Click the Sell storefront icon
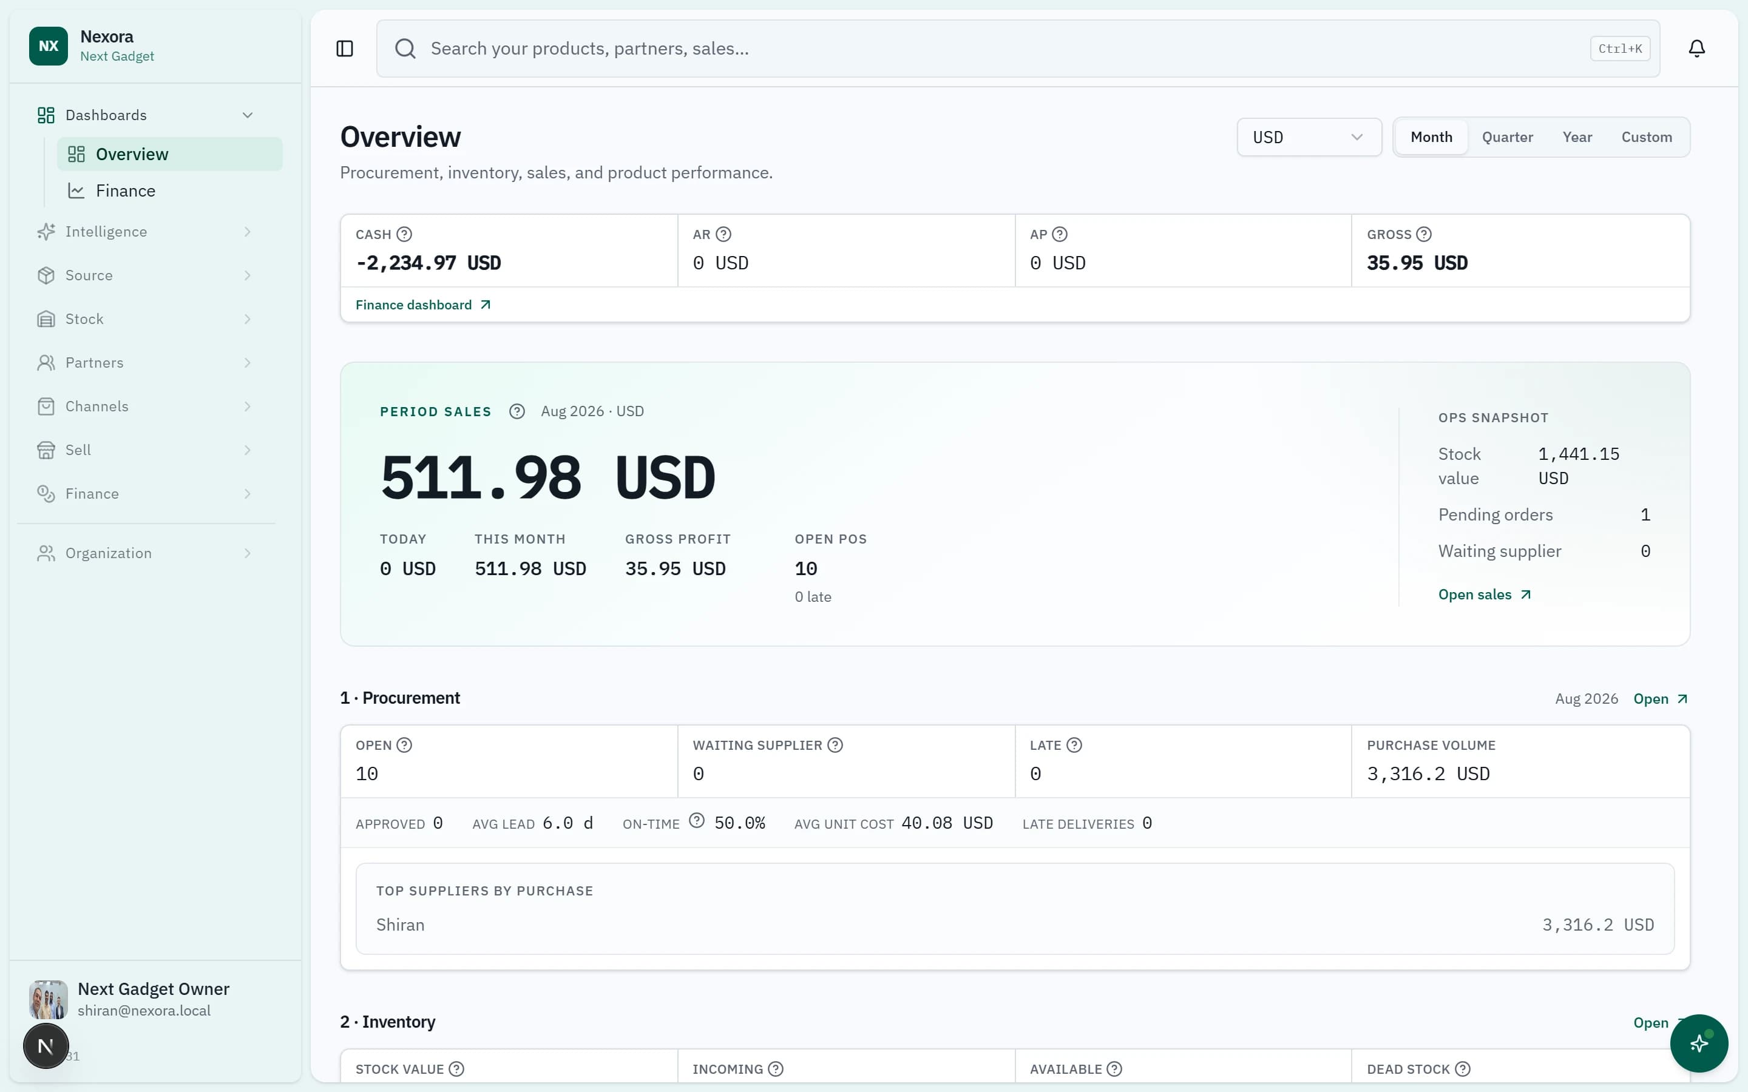 (46, 450)
